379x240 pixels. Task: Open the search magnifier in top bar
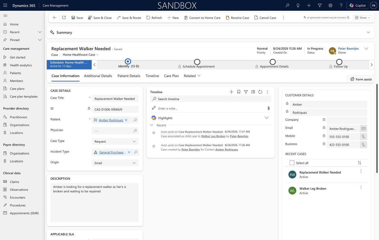click(287, 5)
